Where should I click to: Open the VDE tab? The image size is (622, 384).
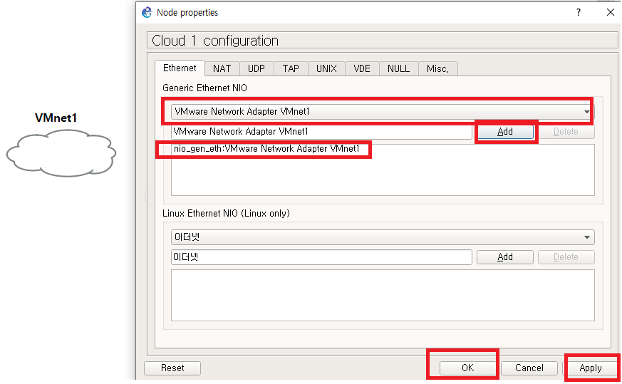[x=362, y=68]
